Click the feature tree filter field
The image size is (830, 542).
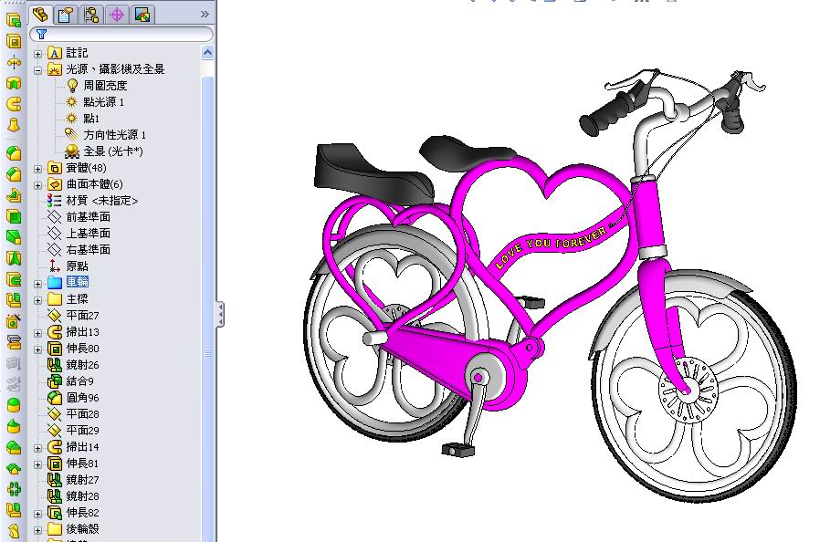(x=121, y=35)
